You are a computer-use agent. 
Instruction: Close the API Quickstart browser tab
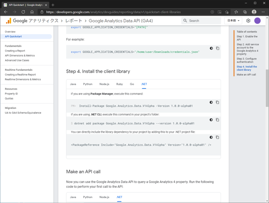tap(46, 5)
